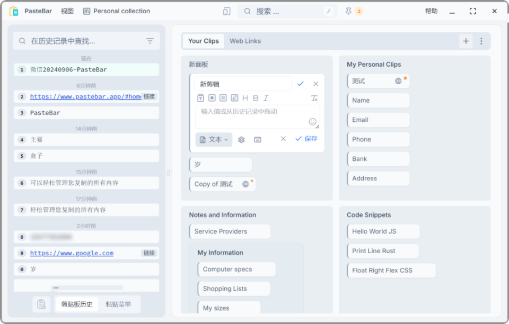Open the history filter icon
The image size is (509, 324).
pyautogui.click(x=150, y=41)
